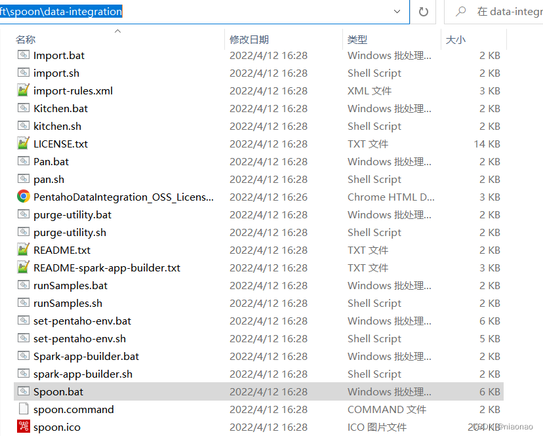Select the spark-app-builder.sh file name
This screenshot has height=436, width=543.
coord(83,374)
